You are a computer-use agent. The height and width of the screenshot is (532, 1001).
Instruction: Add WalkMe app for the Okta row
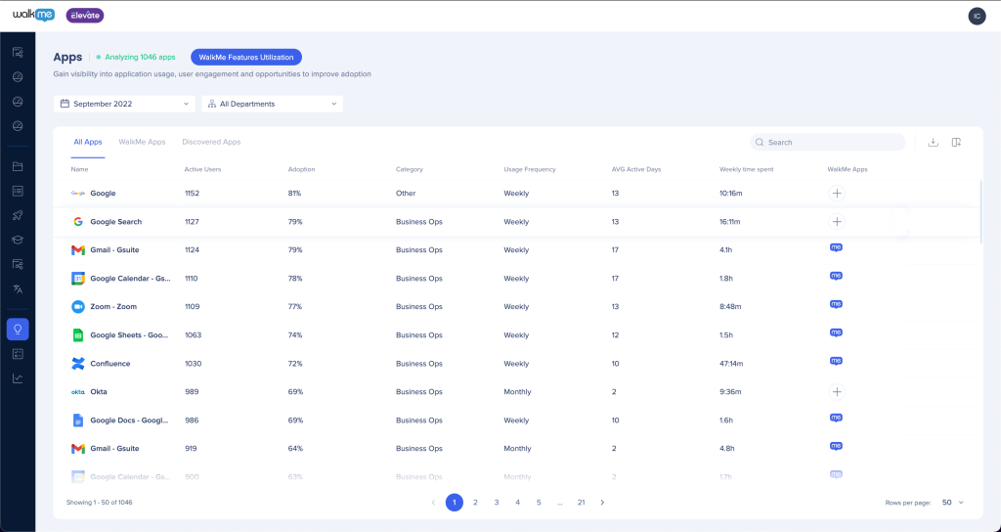837,391
